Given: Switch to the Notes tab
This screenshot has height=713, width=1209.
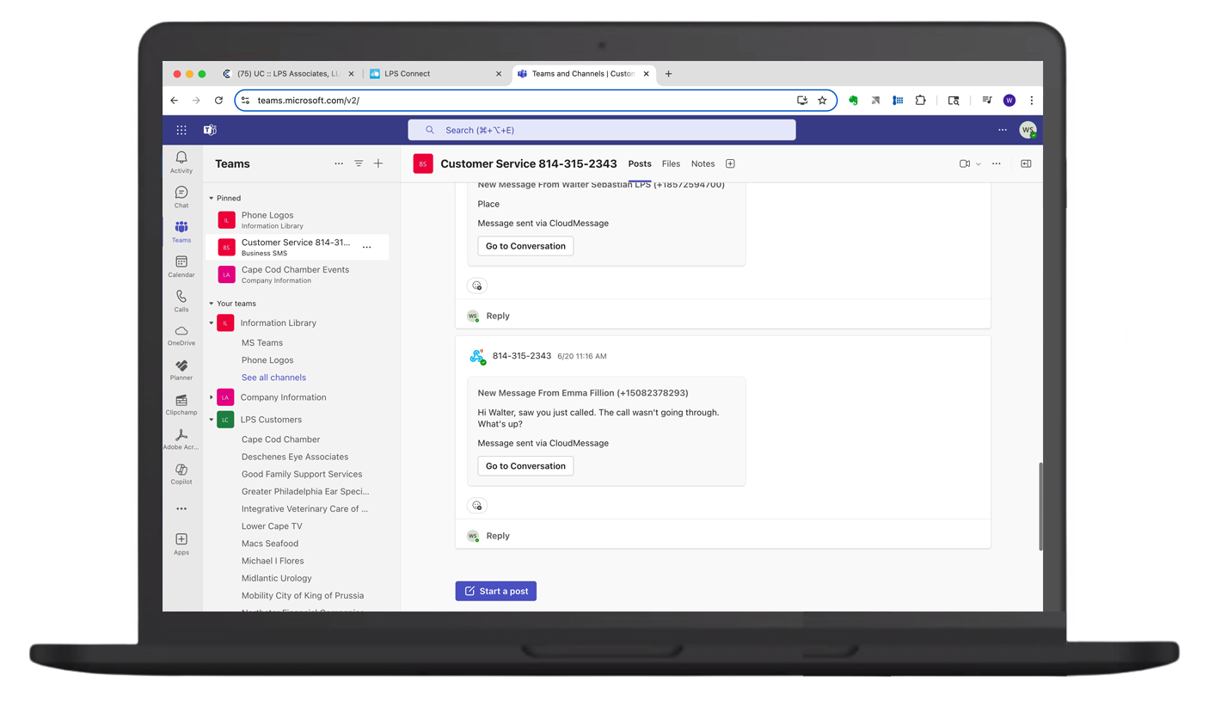Looking at the screenshot, I should click(703, 163).
